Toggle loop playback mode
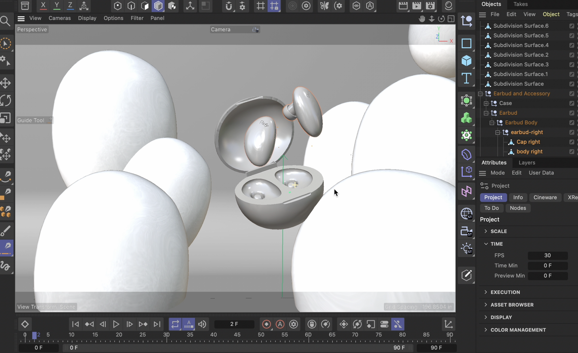The height and width of the screenshot is (353, 578). (x=175, y=324)
